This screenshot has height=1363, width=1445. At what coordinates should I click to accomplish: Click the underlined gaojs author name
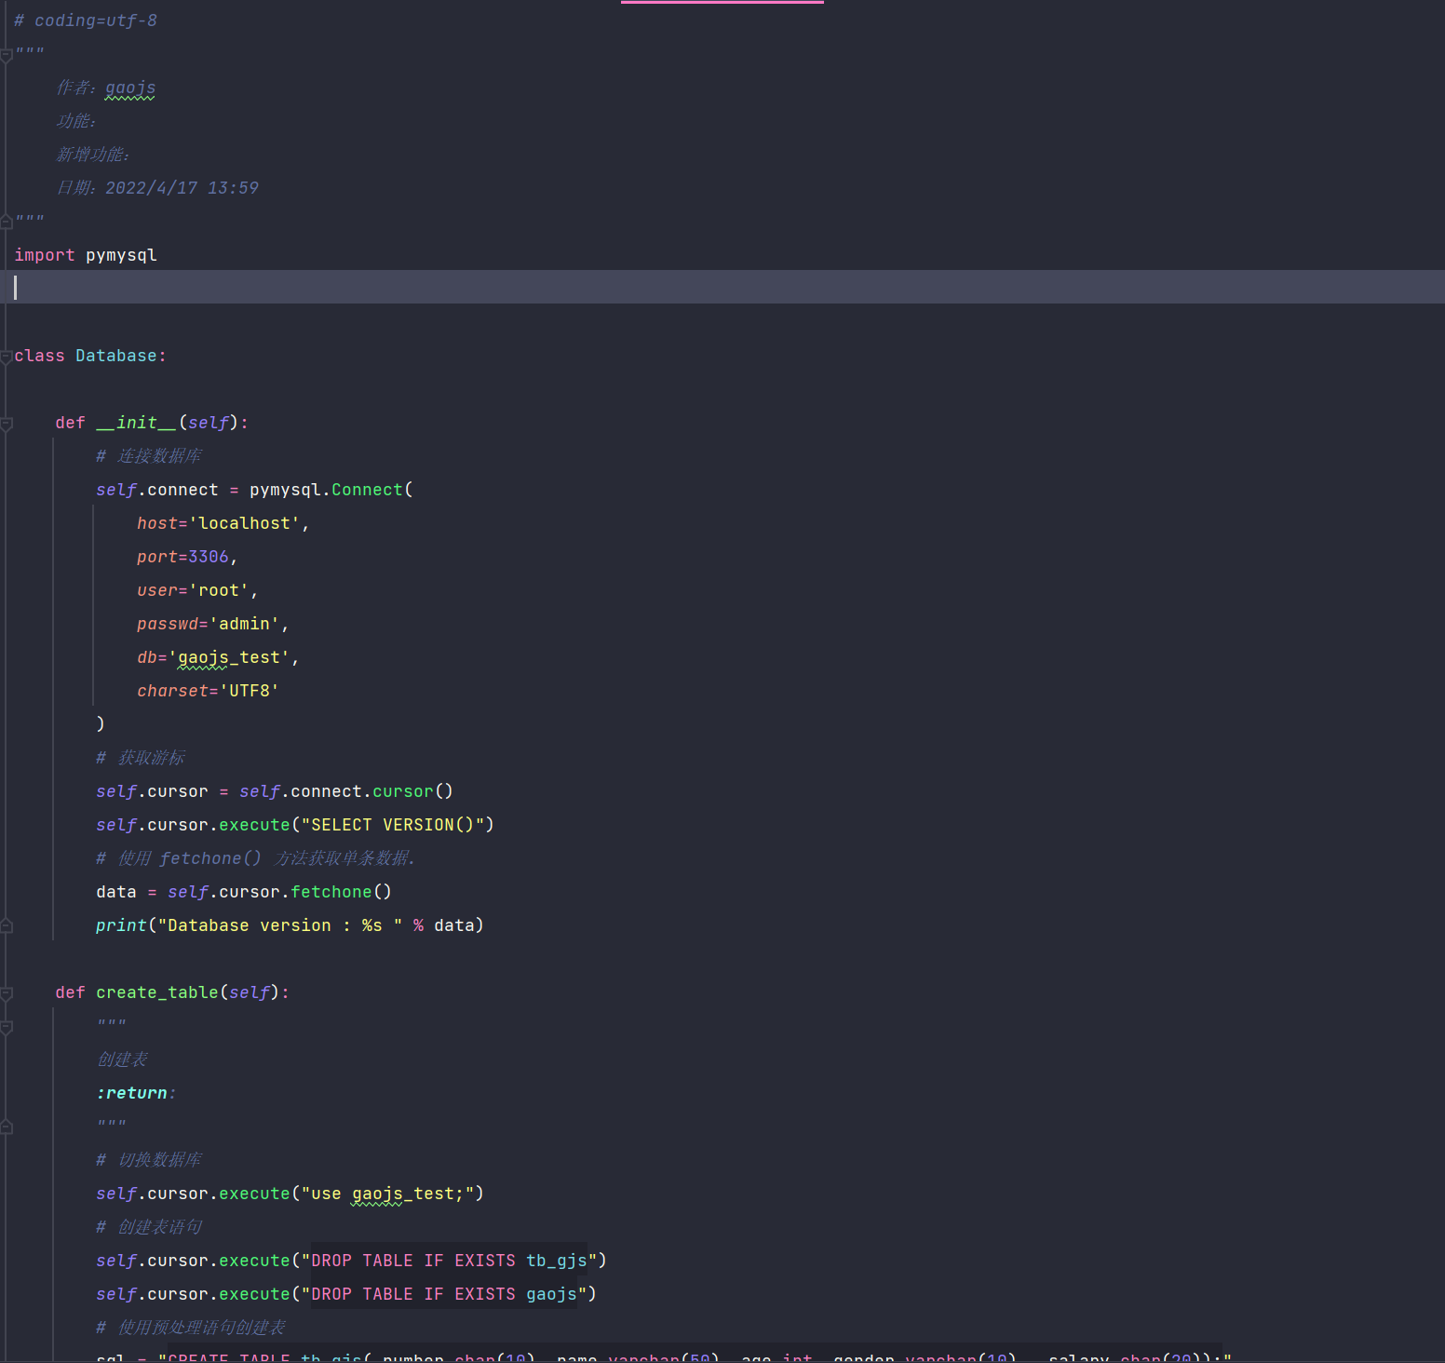[130, 88]
